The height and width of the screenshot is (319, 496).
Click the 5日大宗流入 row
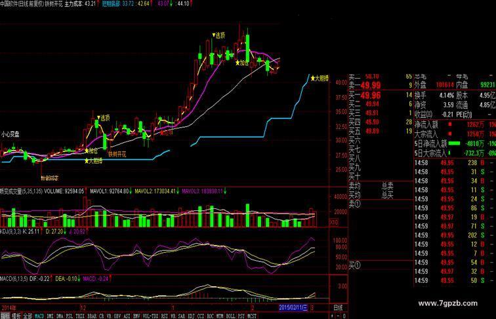[x=455, y=153]
